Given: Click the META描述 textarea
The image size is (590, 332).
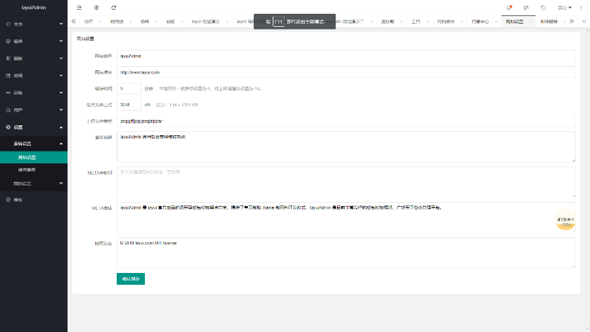Looking at the screenshot, I should point(345,218).
